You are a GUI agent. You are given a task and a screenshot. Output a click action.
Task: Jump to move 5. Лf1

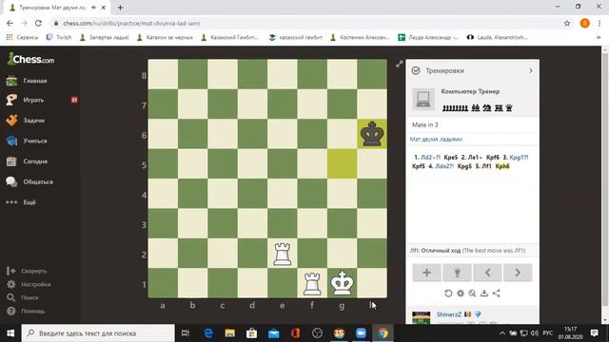(x=486, y=166)
